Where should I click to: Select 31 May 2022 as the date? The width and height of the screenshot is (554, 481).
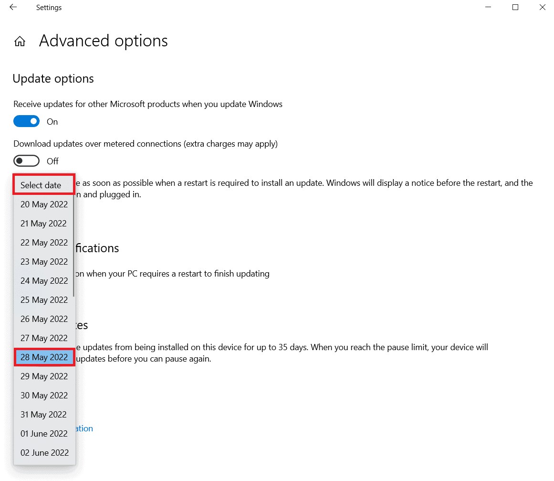click(44, 414)
